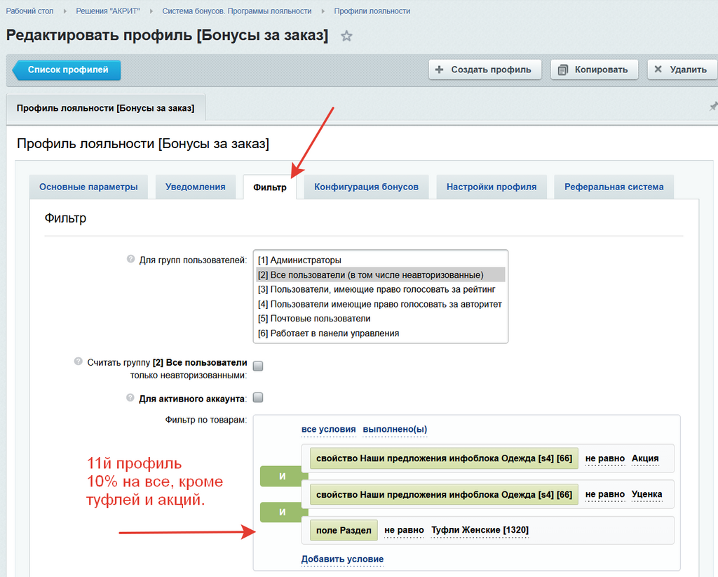The width and height of the screenshot is (718, 577).
Task: Select '[1] Администраторы' in the group list
Action: pos(299,260)
